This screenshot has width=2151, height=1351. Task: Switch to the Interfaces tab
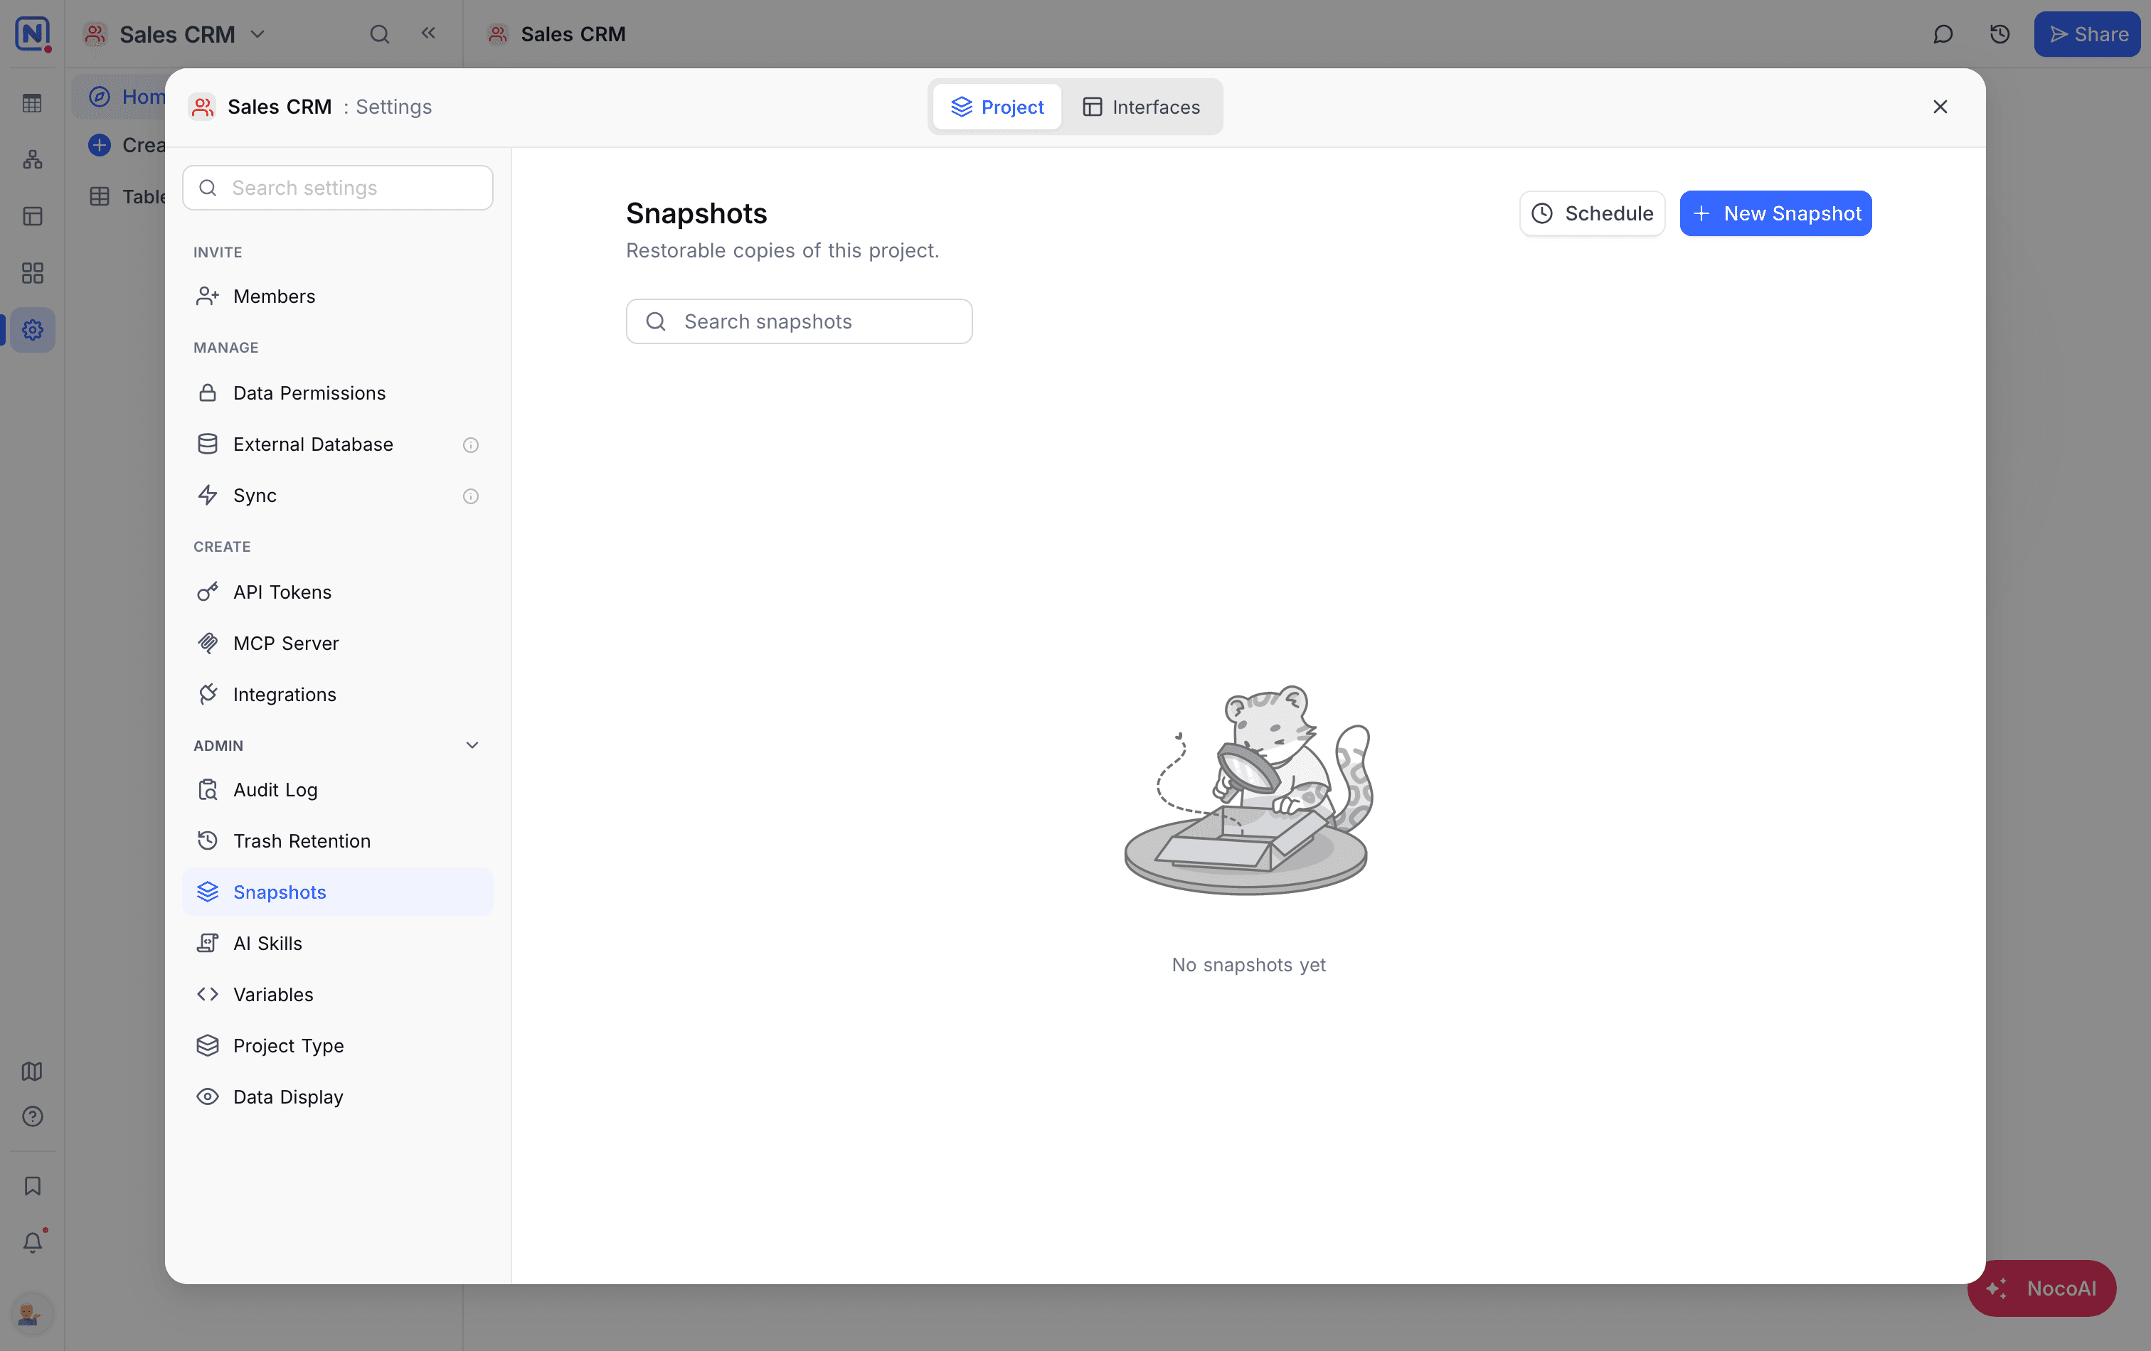coord(1142,107)
